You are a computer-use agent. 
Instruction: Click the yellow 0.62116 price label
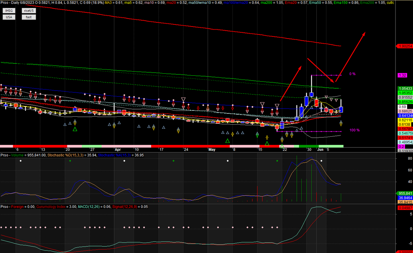[x=405, y=120]
